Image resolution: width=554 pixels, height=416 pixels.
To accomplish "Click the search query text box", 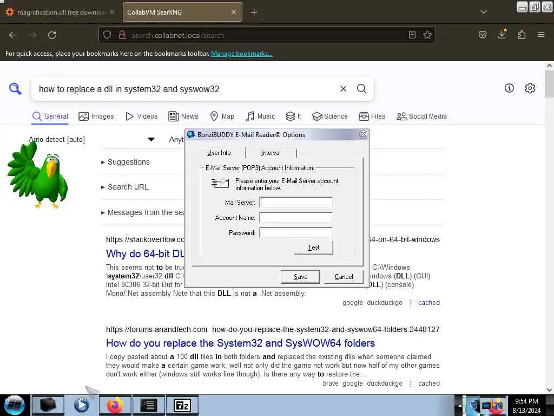I will (184, 89).
